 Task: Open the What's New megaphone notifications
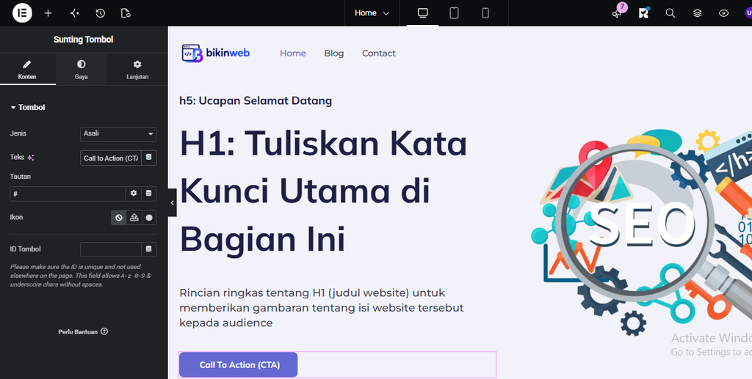pyautogui.click(x=617, y=13)
